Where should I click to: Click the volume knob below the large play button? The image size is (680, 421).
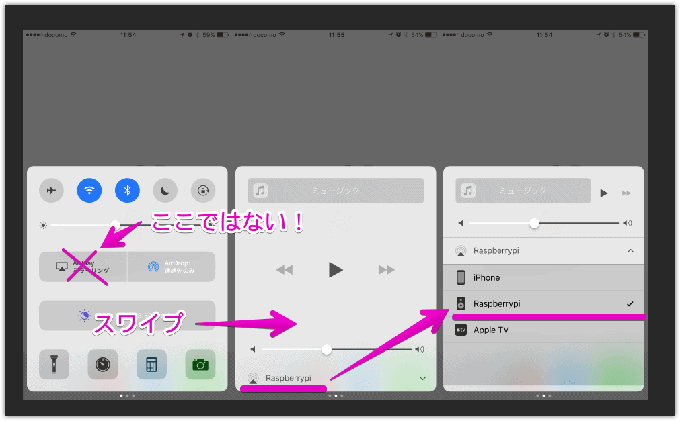[x=327, y=350]
